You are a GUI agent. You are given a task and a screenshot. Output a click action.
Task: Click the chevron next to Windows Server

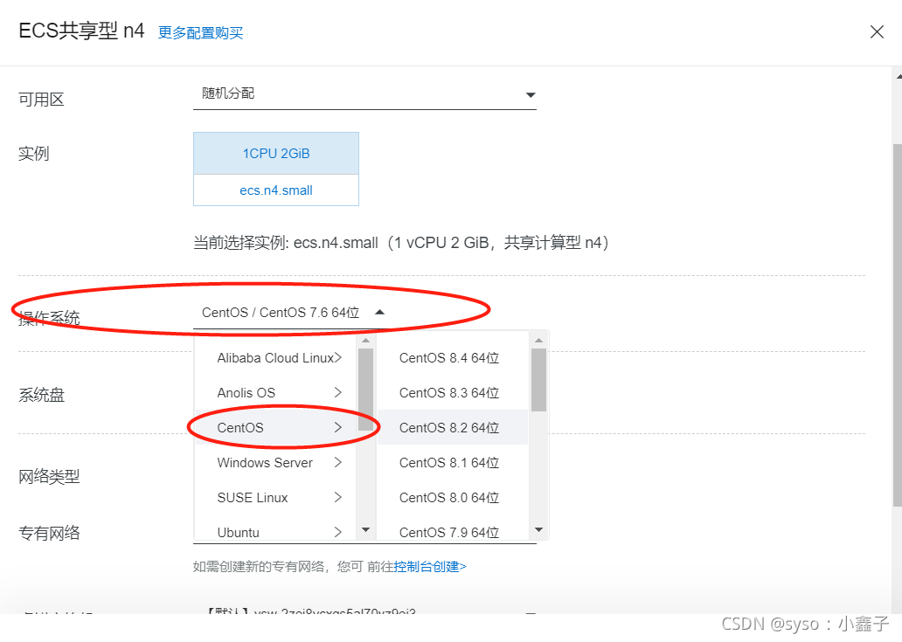point(337,462)
